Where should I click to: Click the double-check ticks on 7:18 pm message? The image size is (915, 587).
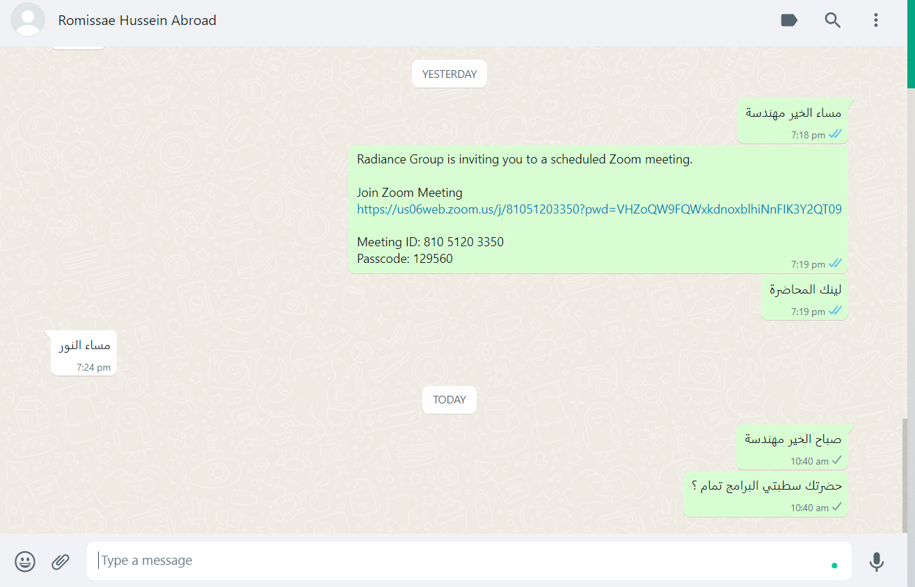pyautogui.click(x=835, y=134)
